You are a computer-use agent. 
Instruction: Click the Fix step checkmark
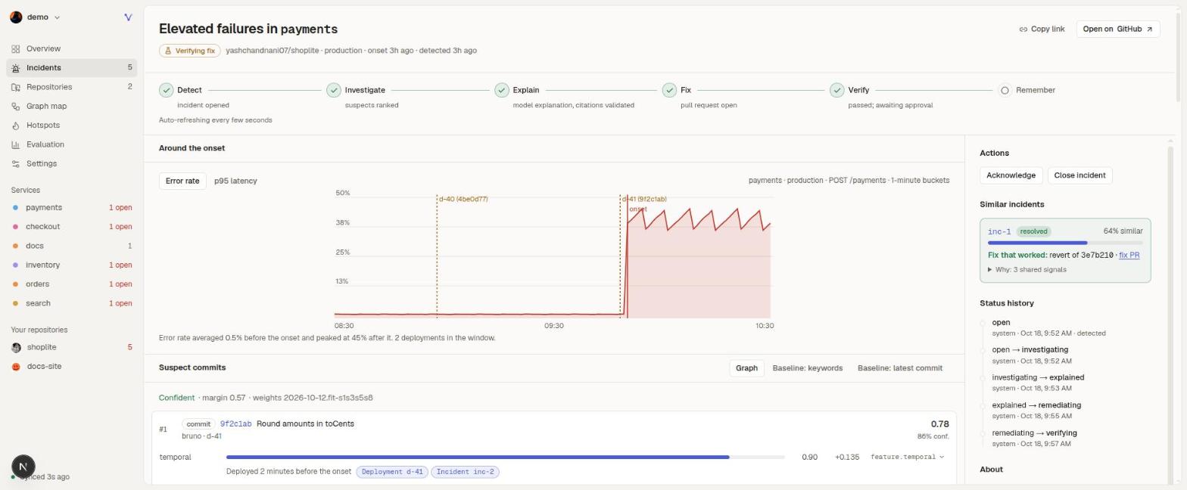[669, 90]
